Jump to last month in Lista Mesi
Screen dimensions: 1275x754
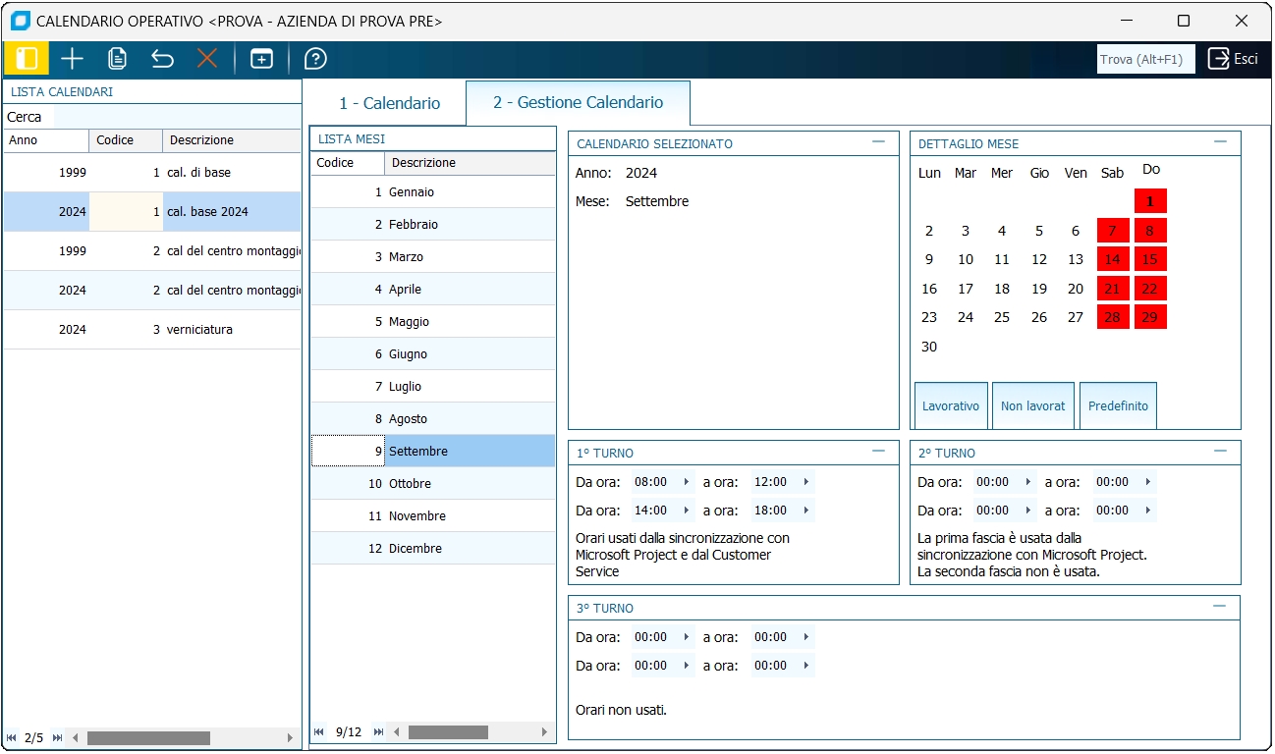378,732
